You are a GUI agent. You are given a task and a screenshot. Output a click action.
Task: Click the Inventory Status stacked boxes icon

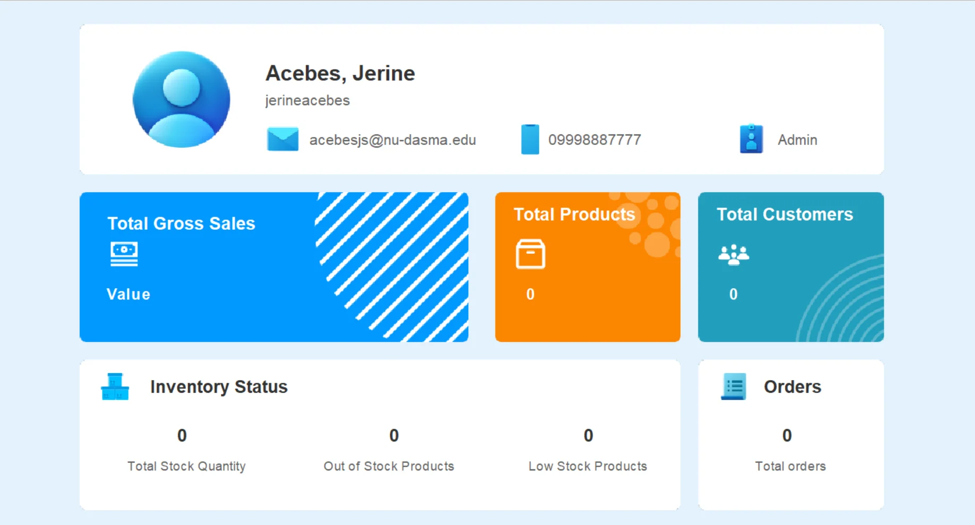[x=115, y=386]
